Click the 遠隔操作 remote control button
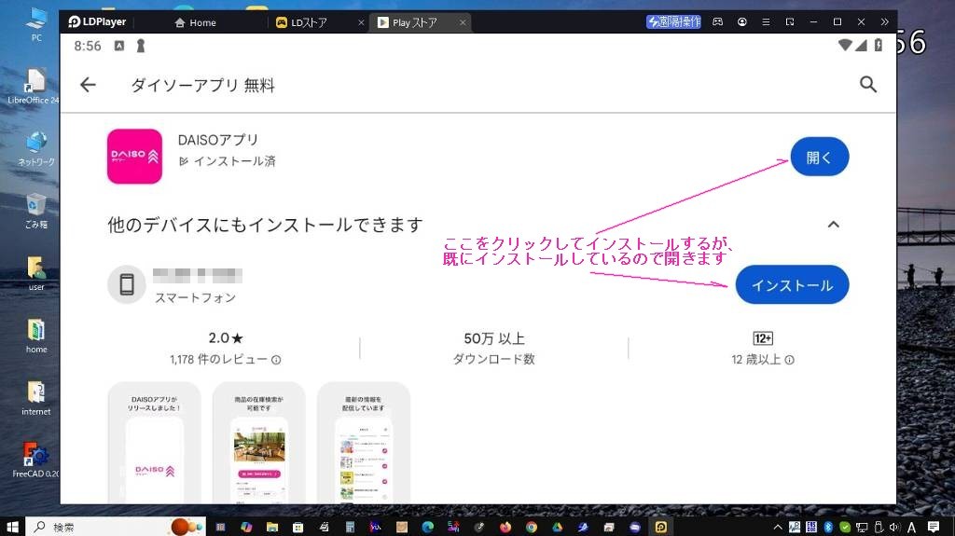 (x=673, y=21)
